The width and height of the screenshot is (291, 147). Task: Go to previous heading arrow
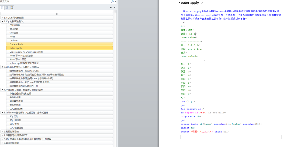click(111, 8)
